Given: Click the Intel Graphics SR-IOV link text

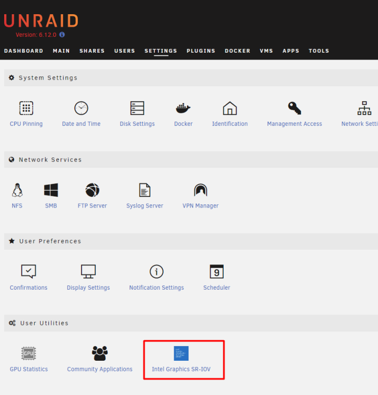Looking at the screenshot, I should tap(181, 369).
